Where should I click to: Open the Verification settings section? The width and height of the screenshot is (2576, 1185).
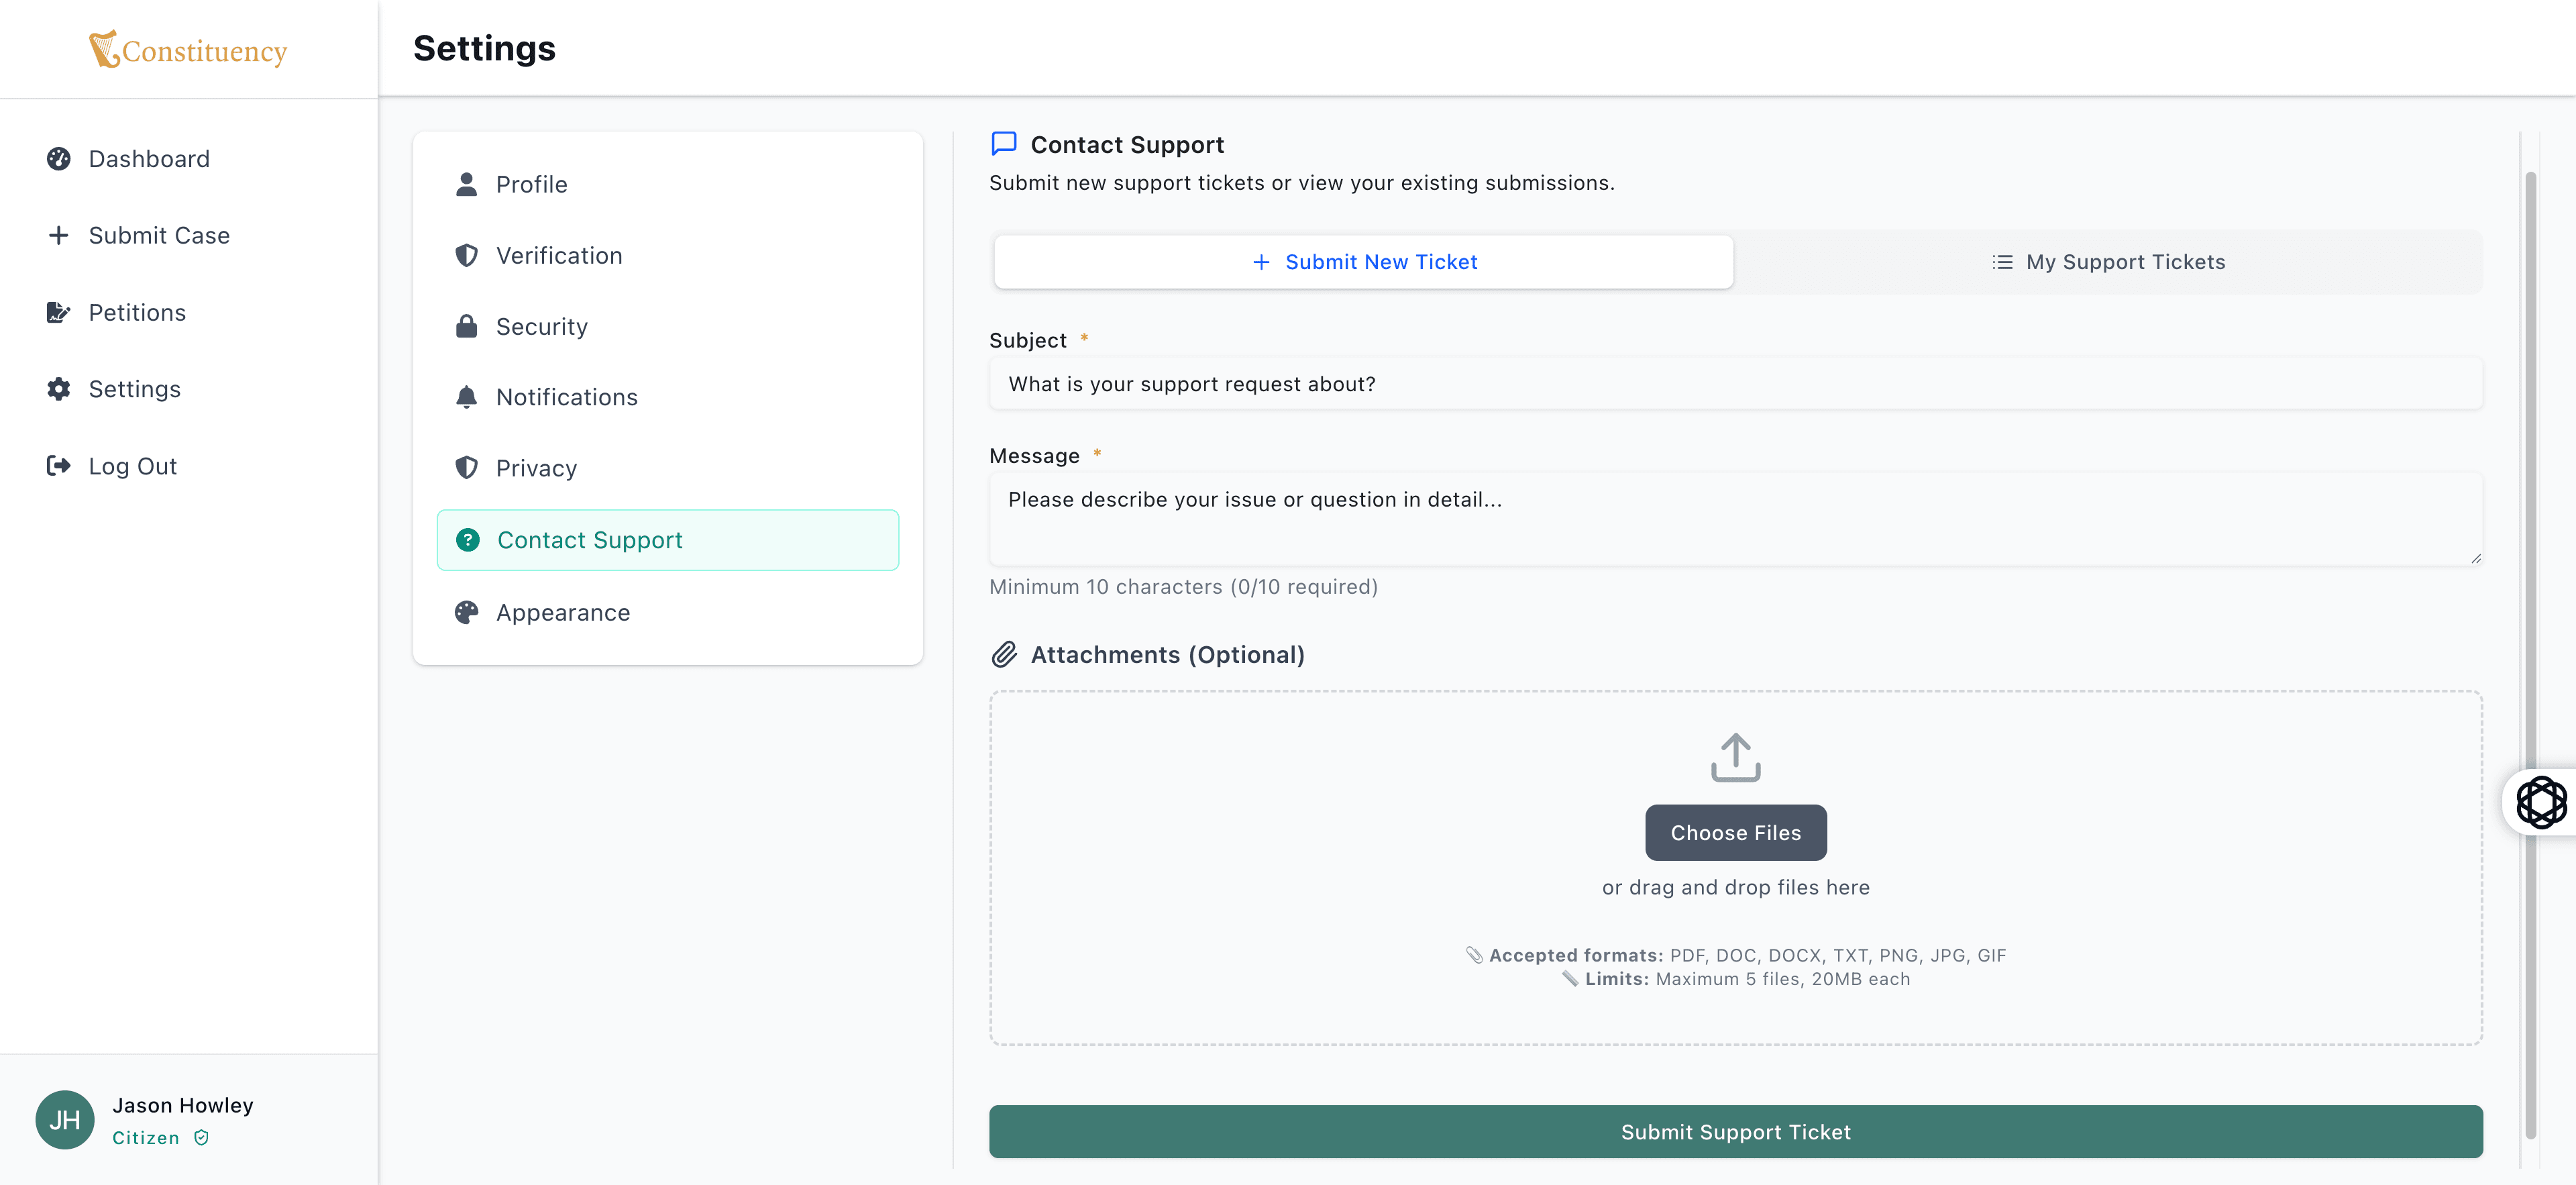click(559, 255)
